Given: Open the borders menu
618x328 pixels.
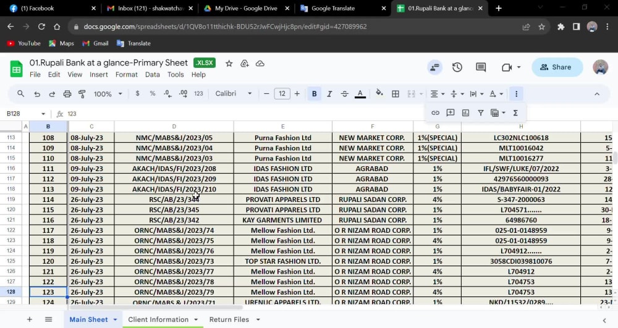Looking at the screenshot, I should (396, 94).
